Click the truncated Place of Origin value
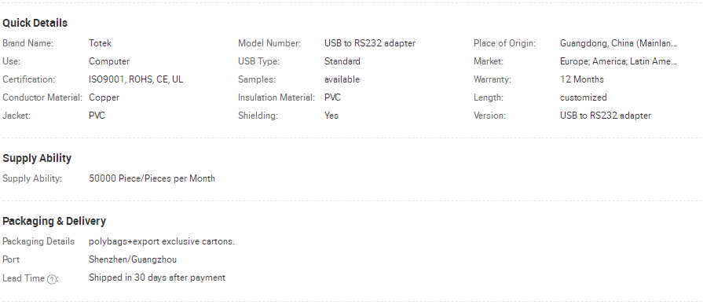Viewport: 703px width, 305px height. 618,43
